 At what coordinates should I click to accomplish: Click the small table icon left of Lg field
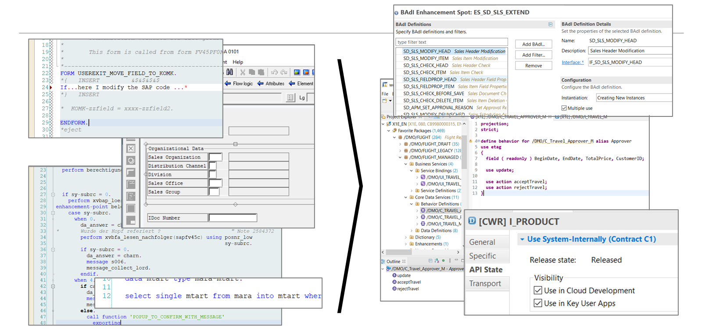click(x=290, y=98)
